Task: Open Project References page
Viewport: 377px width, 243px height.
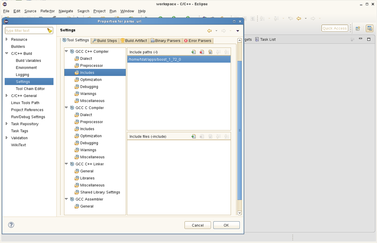Action: [x=27, y=110]
